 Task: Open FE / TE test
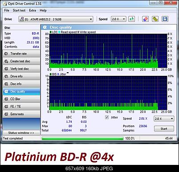pos(21,106)
